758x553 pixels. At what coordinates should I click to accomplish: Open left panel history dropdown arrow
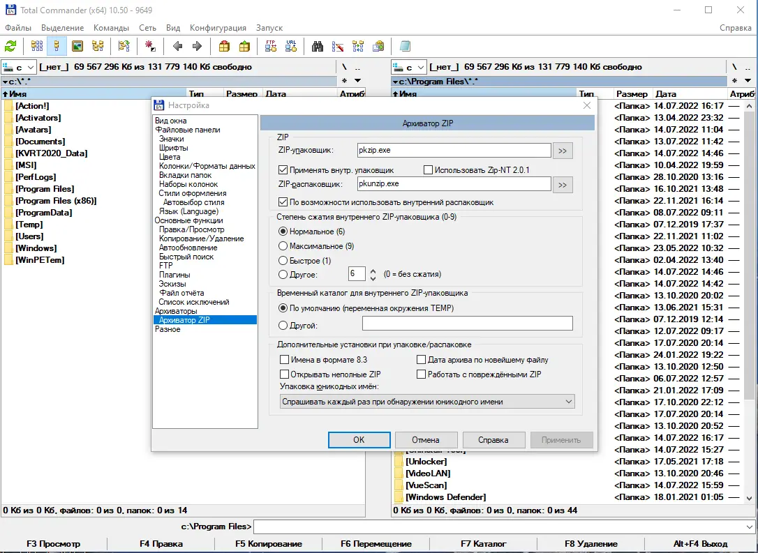click(358, 81)
